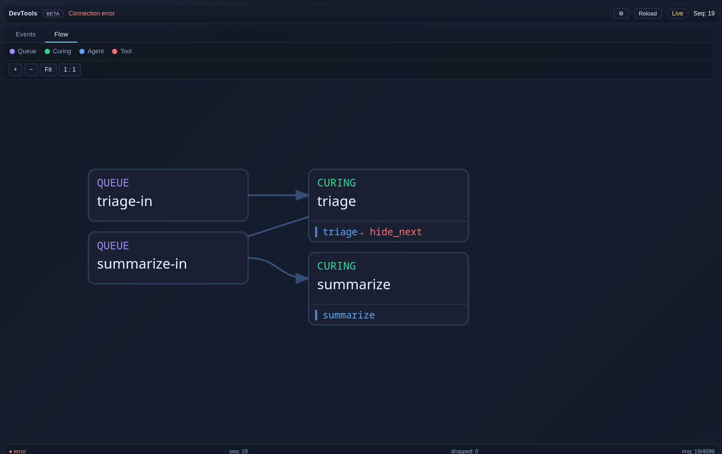Click the hide_next tool label

point(396,232)
